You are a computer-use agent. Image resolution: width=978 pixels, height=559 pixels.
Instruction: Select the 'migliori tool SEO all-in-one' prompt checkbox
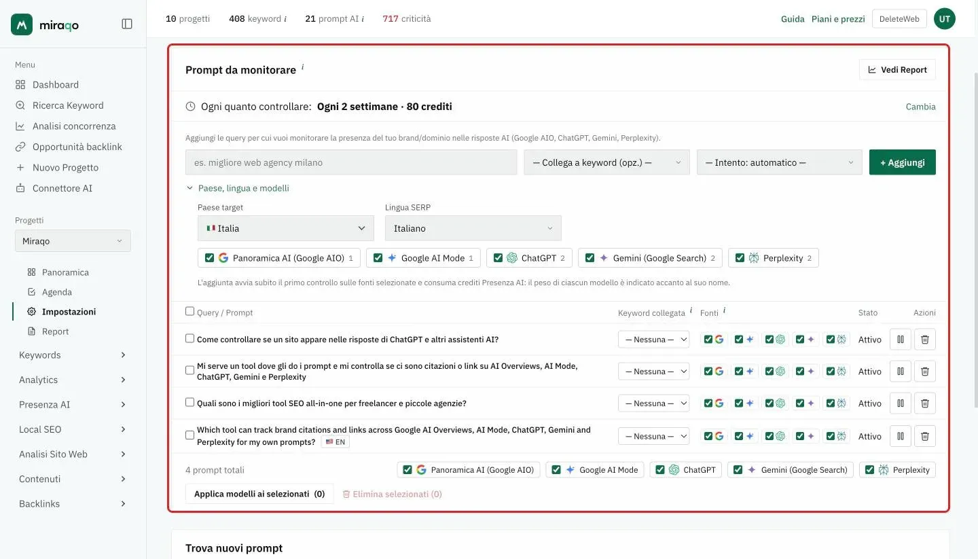(190, 402)
